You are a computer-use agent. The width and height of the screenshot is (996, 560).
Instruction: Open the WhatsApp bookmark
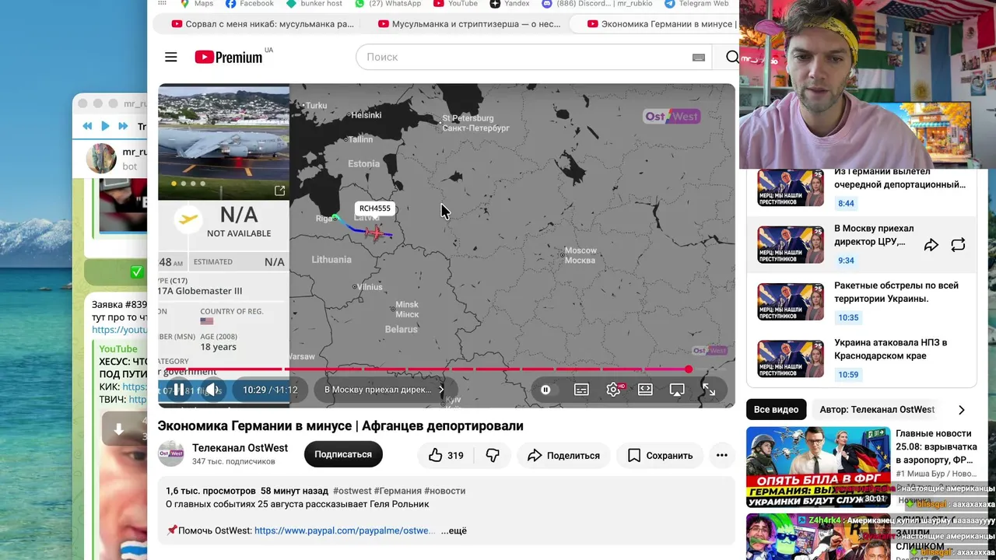tap(388, 4)
